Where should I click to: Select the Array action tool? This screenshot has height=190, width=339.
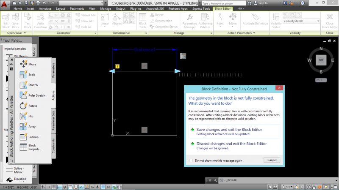28,126
